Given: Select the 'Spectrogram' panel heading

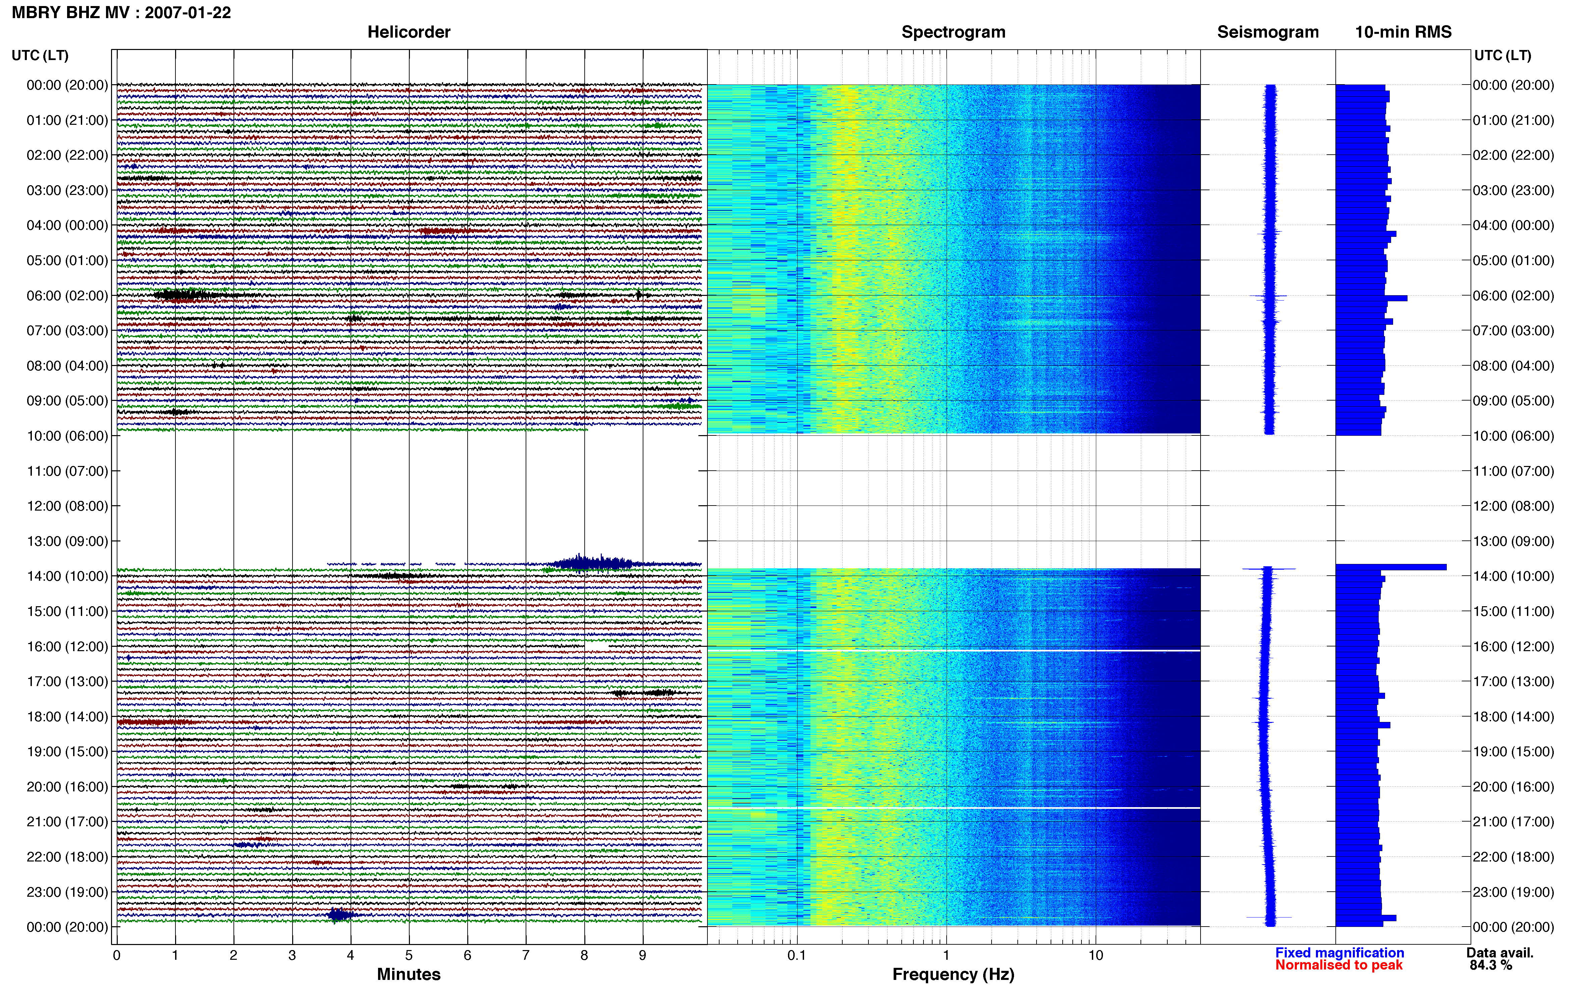Looking at the screenshot, I should (x=953, y=32).
